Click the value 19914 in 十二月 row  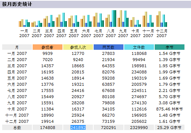point(48,121)
